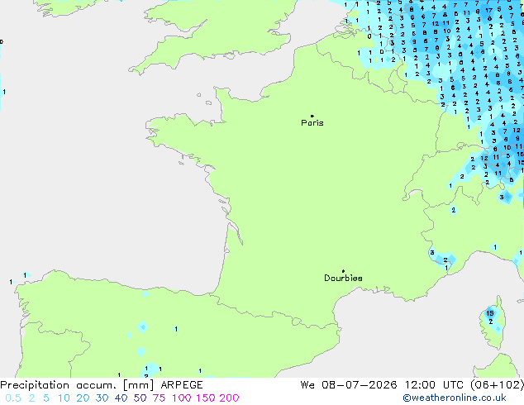Click the 150 mm legend value
The width and height of the screenshot is (524, 405).
coord(206,398)
